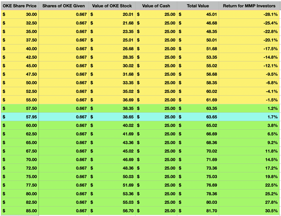Click the share price cell 60.00
The height and width of the screenshot is (216, 281).
[20, 125]
